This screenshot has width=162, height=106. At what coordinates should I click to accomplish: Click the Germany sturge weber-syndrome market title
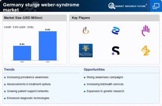point(41,7)
